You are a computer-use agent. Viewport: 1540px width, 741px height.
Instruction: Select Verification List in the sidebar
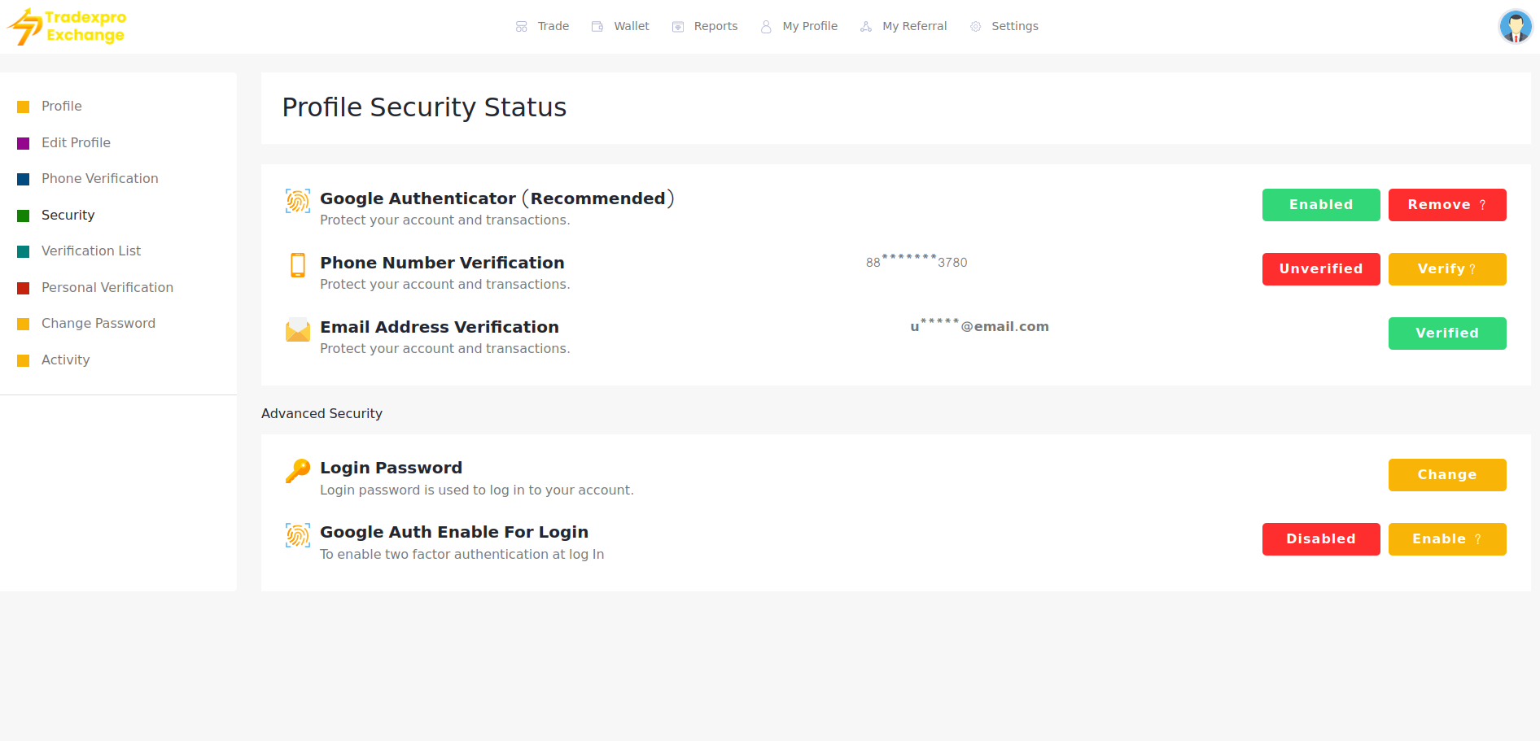coord(91,251)
